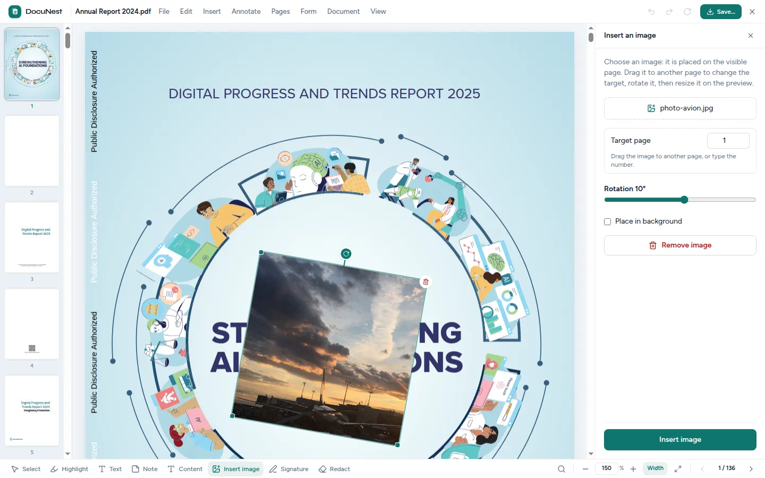This screenshot has height=478, width=765.
Task: Click the Redo arrow icon
Action: 669,12
